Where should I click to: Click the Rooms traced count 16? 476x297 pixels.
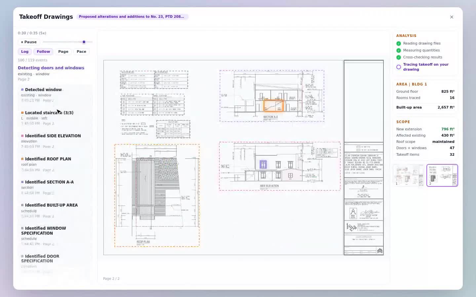pyautogui.click(x=452, y=98)
